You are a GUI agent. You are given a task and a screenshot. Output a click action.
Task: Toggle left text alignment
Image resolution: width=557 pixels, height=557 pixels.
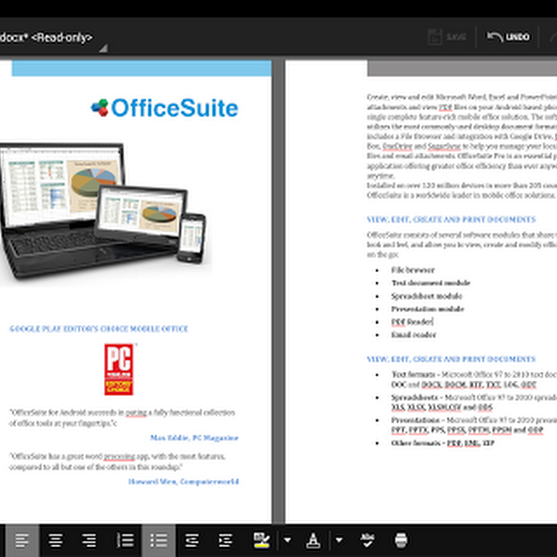pyautogui.click(x=22, y=541)
